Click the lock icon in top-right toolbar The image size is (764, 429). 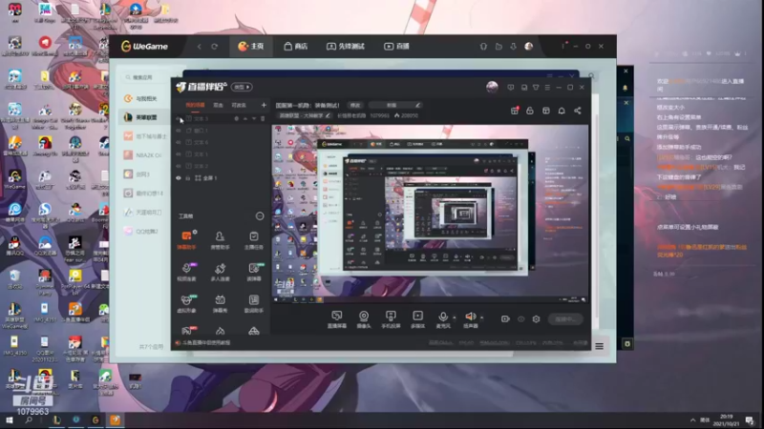[530, 111]
